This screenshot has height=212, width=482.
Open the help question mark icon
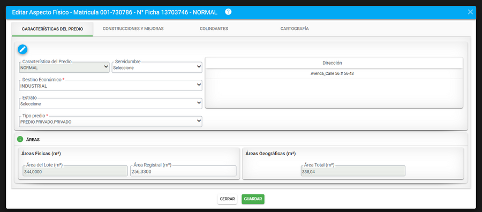[x=228, y=12]
